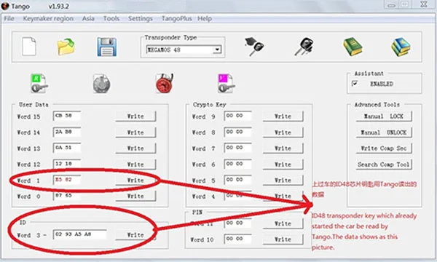Click the Word 12 value field
Screen dimensions: 437x262
67,164
